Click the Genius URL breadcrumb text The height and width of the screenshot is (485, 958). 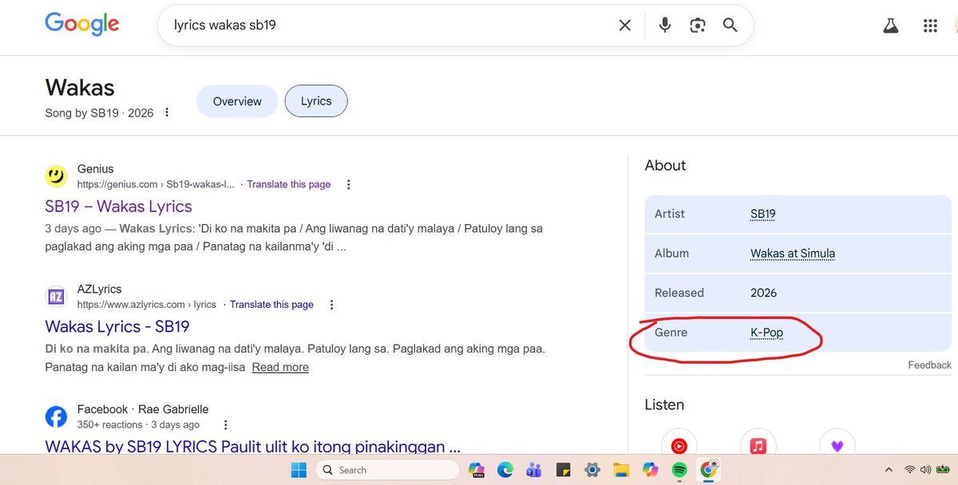[x=156, y=184]
